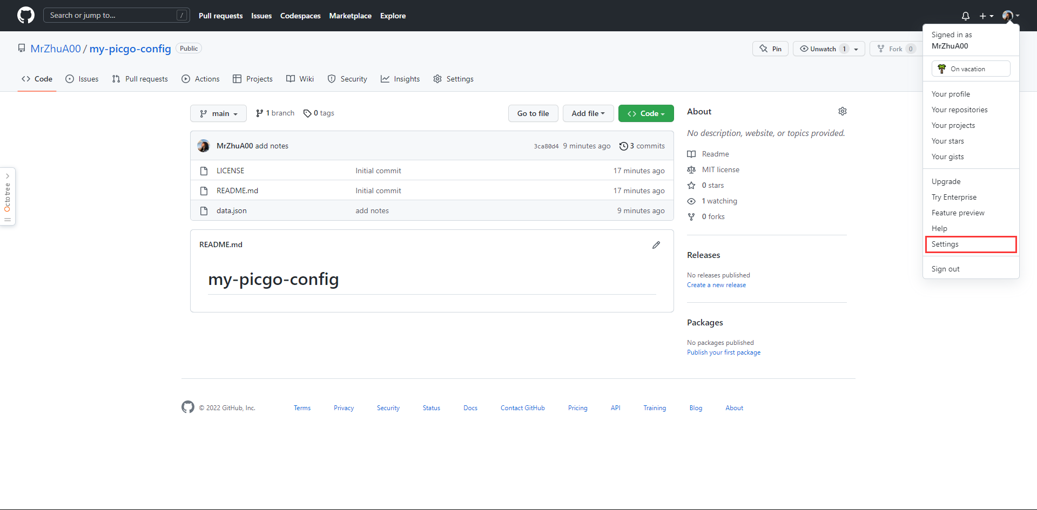This screenshot has width=1037, height=510.
Task: Open the Insights tab
Action: point(400,79)
